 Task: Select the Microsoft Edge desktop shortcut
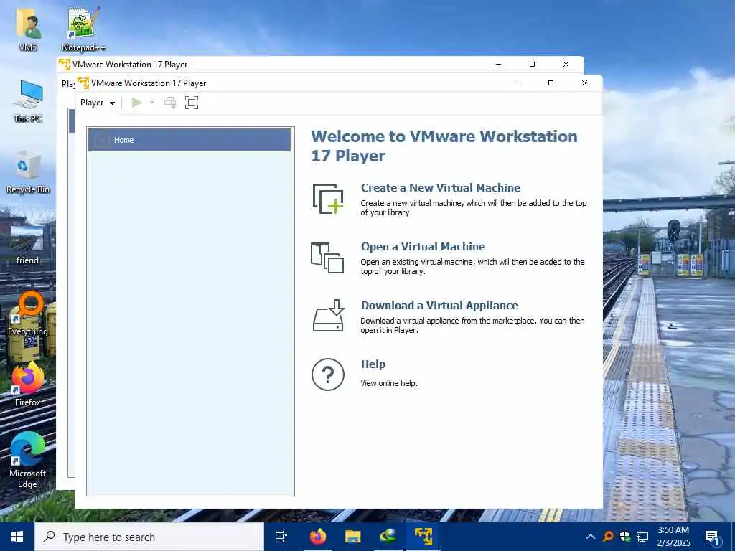(28, 460)
